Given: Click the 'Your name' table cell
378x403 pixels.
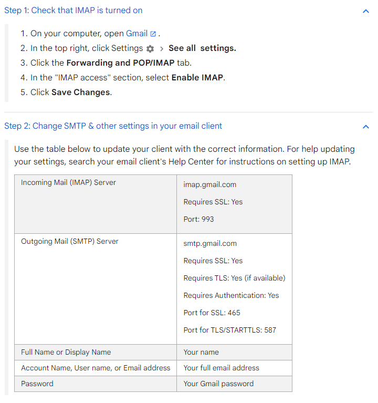Looking at the screenshot, I should 234,352.
